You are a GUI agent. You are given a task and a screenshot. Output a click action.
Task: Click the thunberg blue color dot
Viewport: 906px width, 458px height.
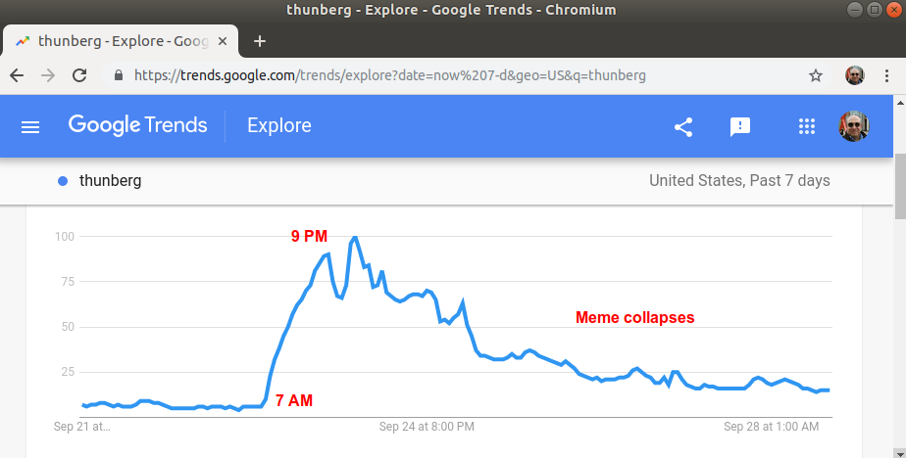click(63, 181)
